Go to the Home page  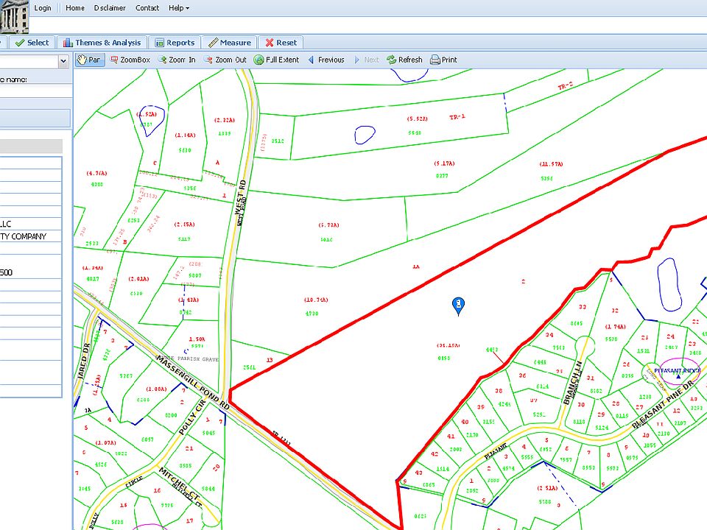[x=75, y=8]
